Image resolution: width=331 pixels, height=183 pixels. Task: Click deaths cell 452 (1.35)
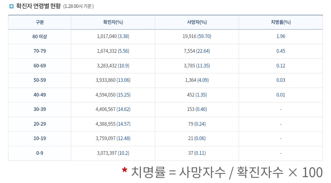click(197, 95)
